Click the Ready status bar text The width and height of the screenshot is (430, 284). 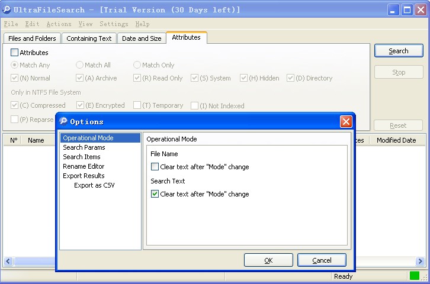coord(343,276)
